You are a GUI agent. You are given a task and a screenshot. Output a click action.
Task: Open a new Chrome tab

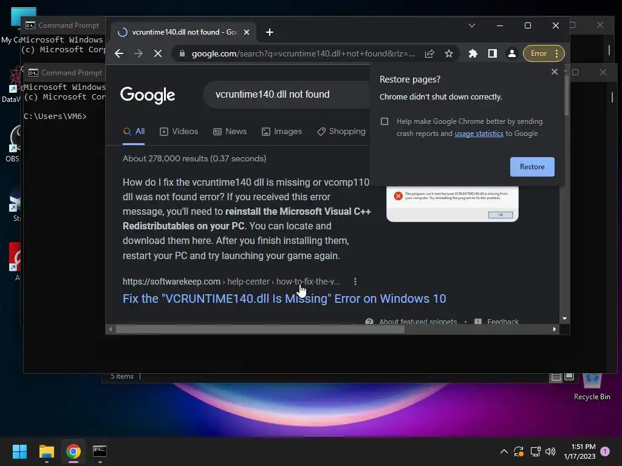[x=270, y=32]
